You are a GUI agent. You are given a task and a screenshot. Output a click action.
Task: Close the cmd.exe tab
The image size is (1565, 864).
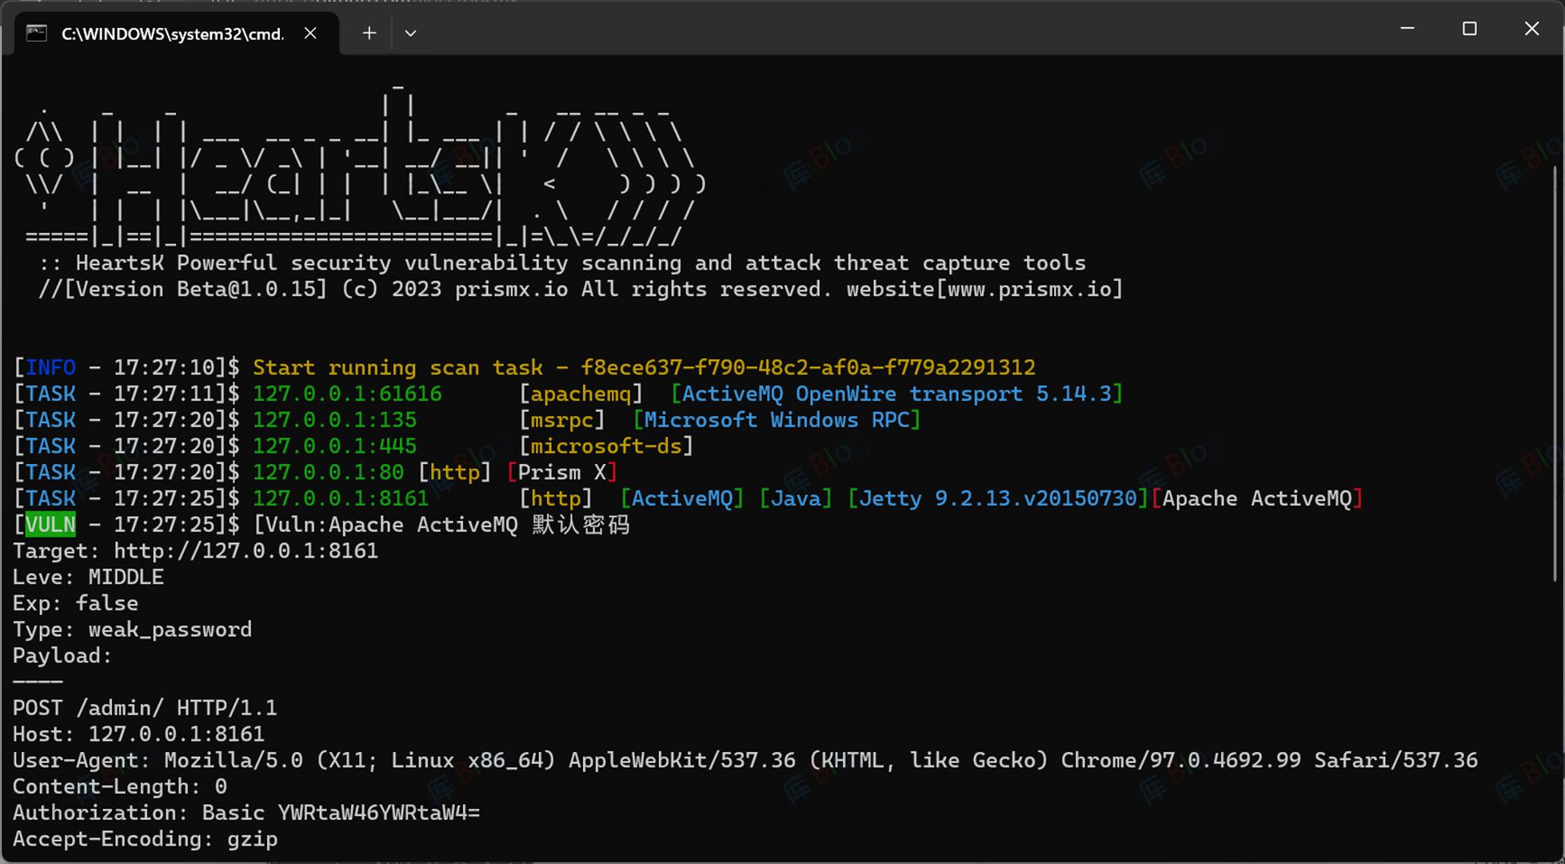coord(310,33)
